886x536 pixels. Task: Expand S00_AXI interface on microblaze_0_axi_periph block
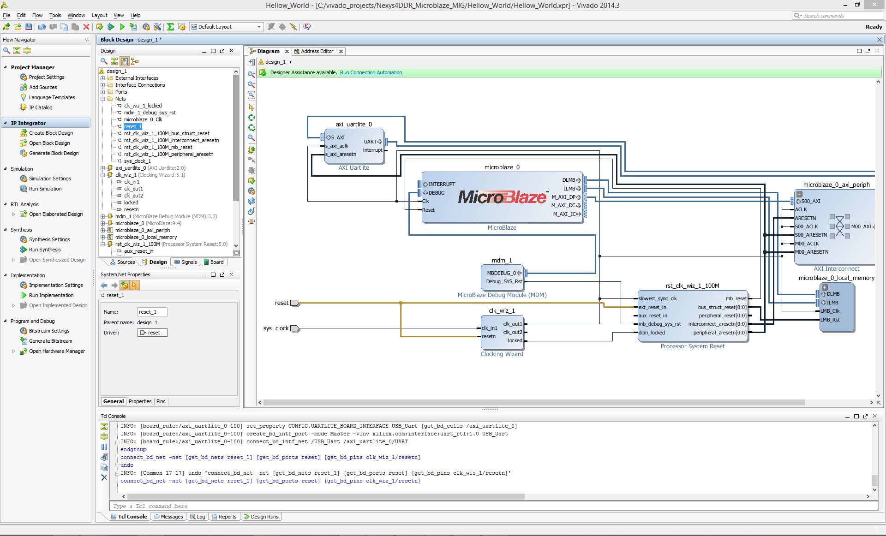(798, 201)
